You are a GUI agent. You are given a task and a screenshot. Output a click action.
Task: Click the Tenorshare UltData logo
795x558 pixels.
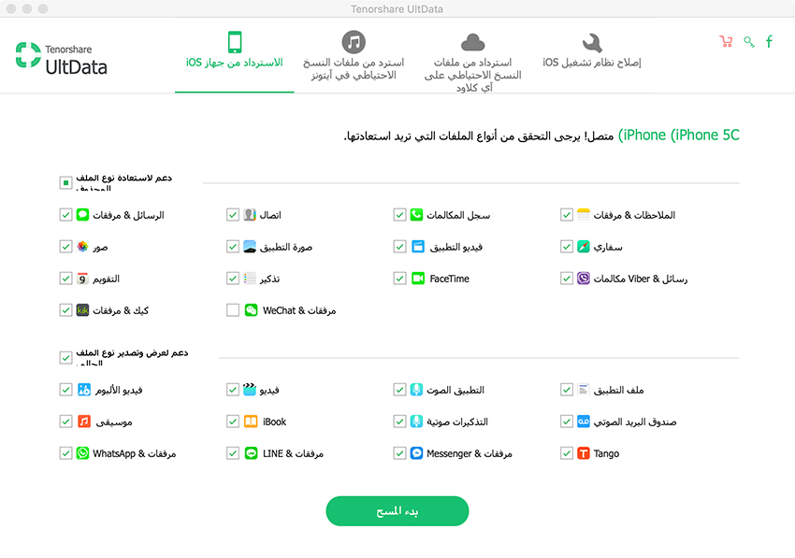[62, 58]
